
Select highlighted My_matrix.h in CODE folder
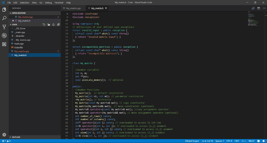point(35,55)
